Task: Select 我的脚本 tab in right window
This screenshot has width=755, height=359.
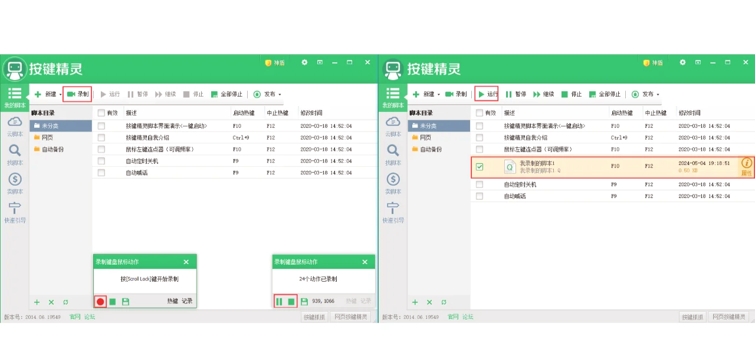Action: click(393, 97)
